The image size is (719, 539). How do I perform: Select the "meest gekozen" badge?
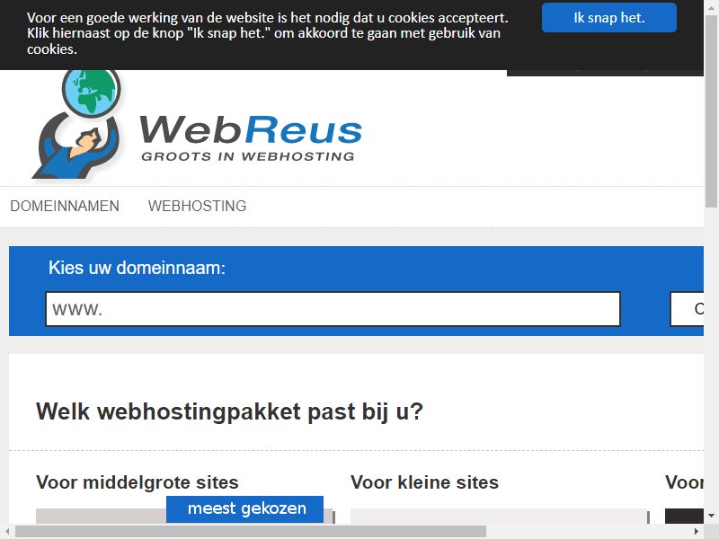[x=244, y=508]
